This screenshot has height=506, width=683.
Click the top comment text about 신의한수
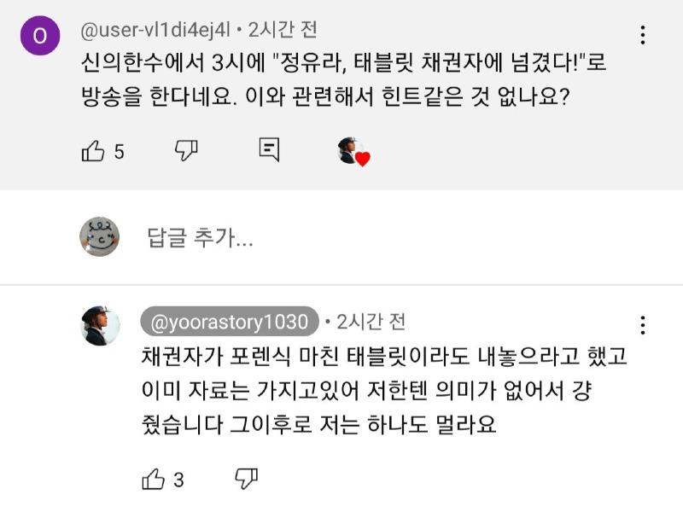point(343,79)
